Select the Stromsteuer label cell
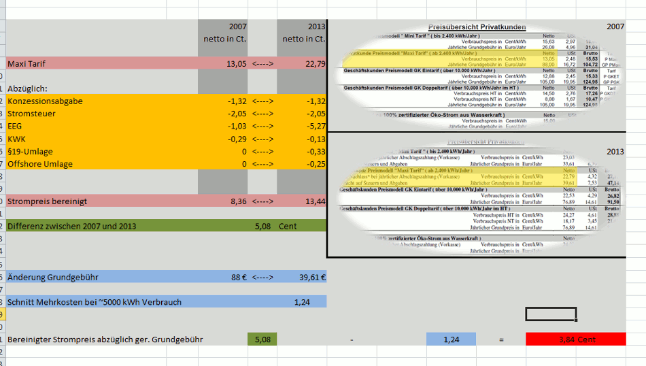 (31, 114)
